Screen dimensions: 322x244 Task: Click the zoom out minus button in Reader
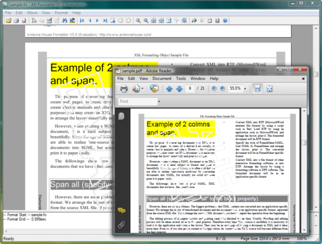(214, 88)
